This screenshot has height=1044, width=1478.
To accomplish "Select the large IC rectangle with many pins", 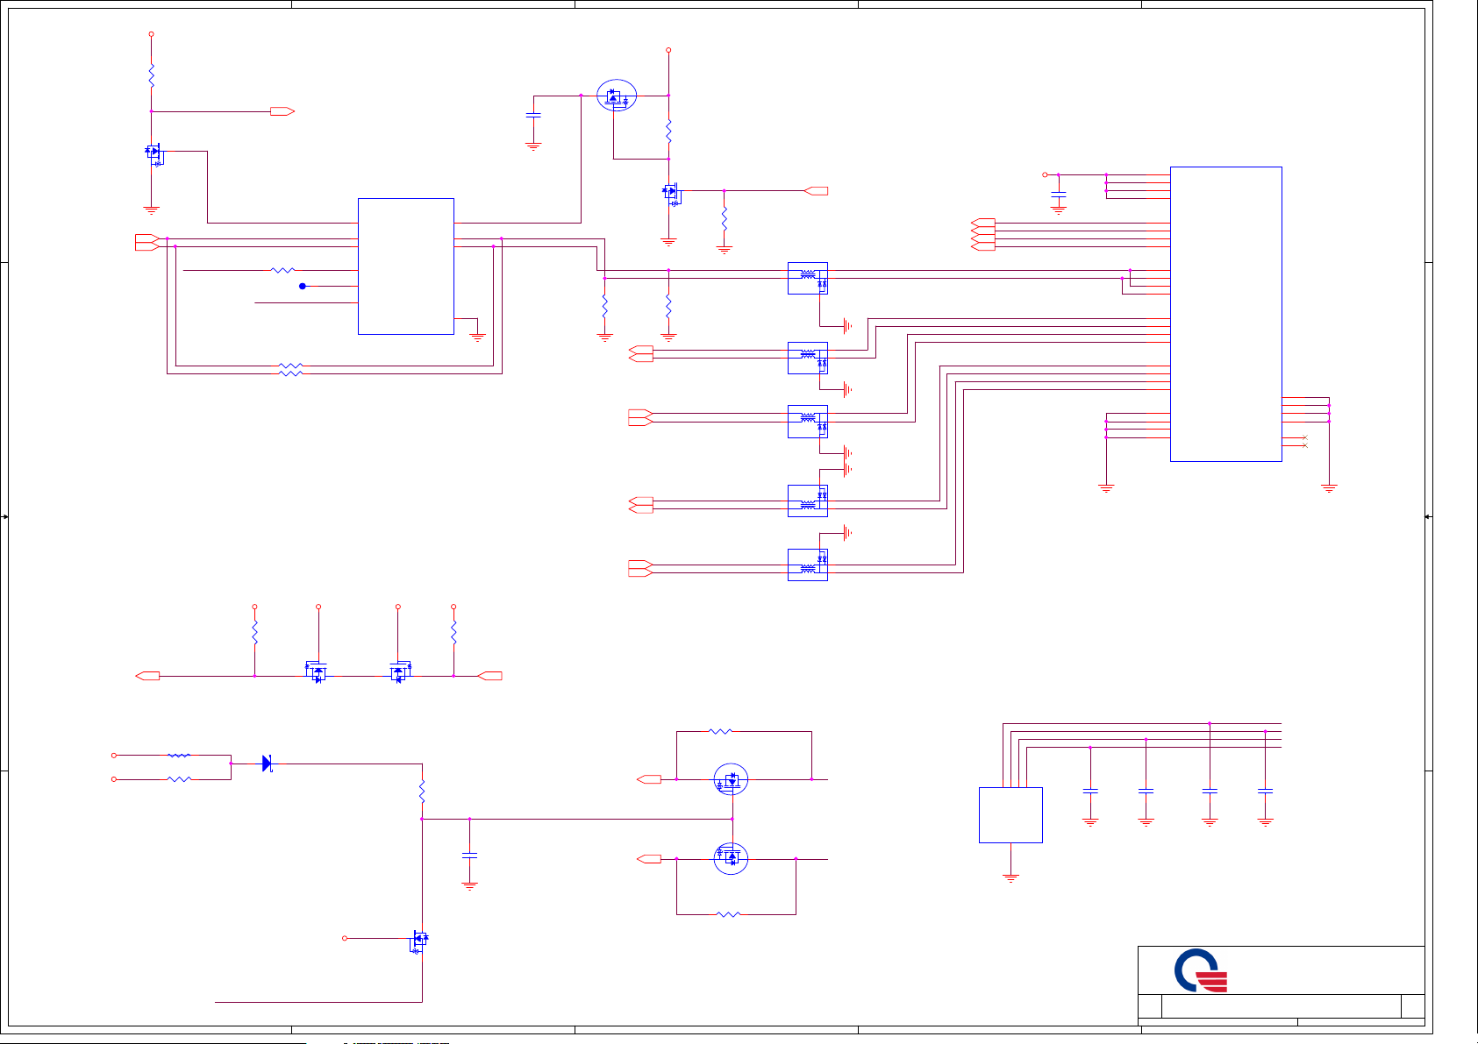I will [x=1225, y=314].
